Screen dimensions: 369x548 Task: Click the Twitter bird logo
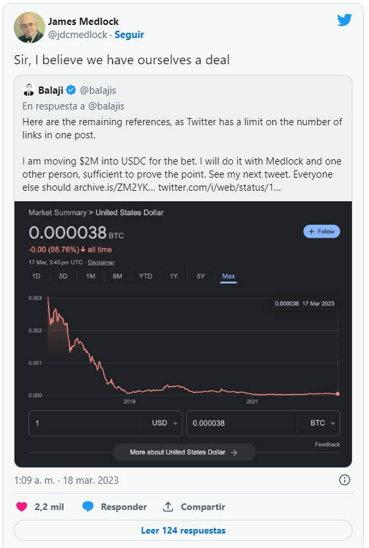click(x=344, y=20)
